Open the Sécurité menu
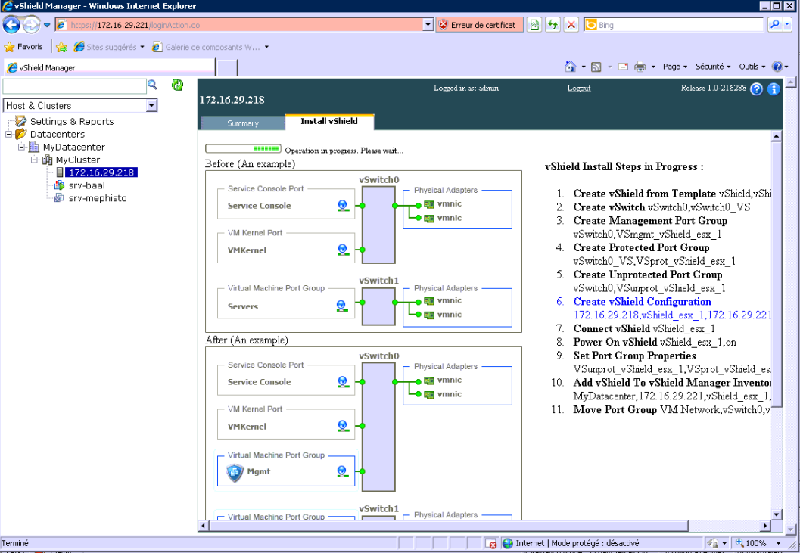800x553 pixels. (x=712, y=67)
